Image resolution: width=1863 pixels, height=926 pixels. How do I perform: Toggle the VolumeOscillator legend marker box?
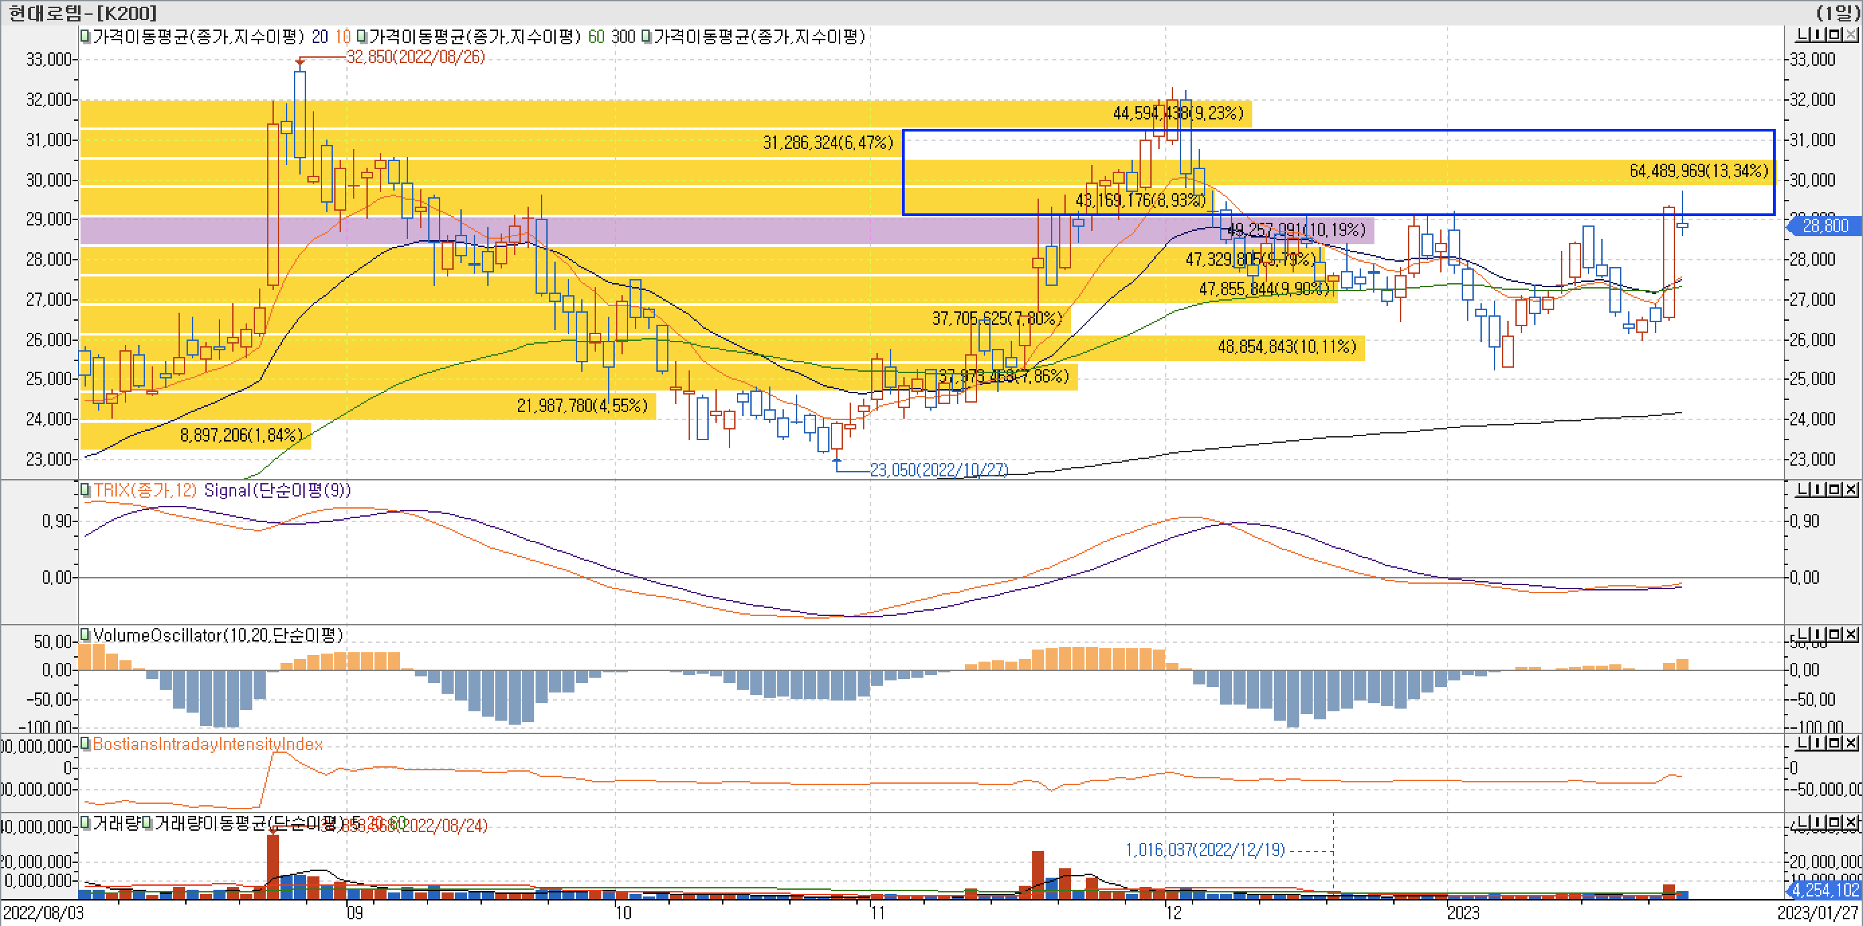[85, 635]
